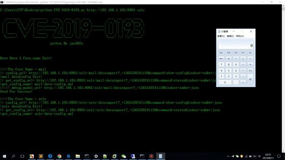Open the Windows Start menu

click(4, 156)
